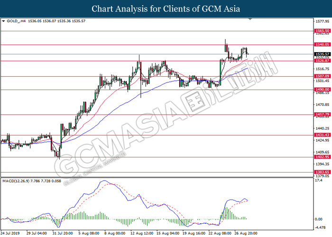Viewport: 332px width, 237px height.
Task: Click the current price label 1535.57
Action: tap(322, 54)
